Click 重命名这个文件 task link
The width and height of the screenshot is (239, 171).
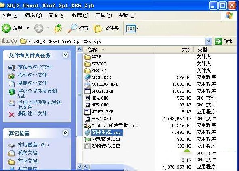35,67
